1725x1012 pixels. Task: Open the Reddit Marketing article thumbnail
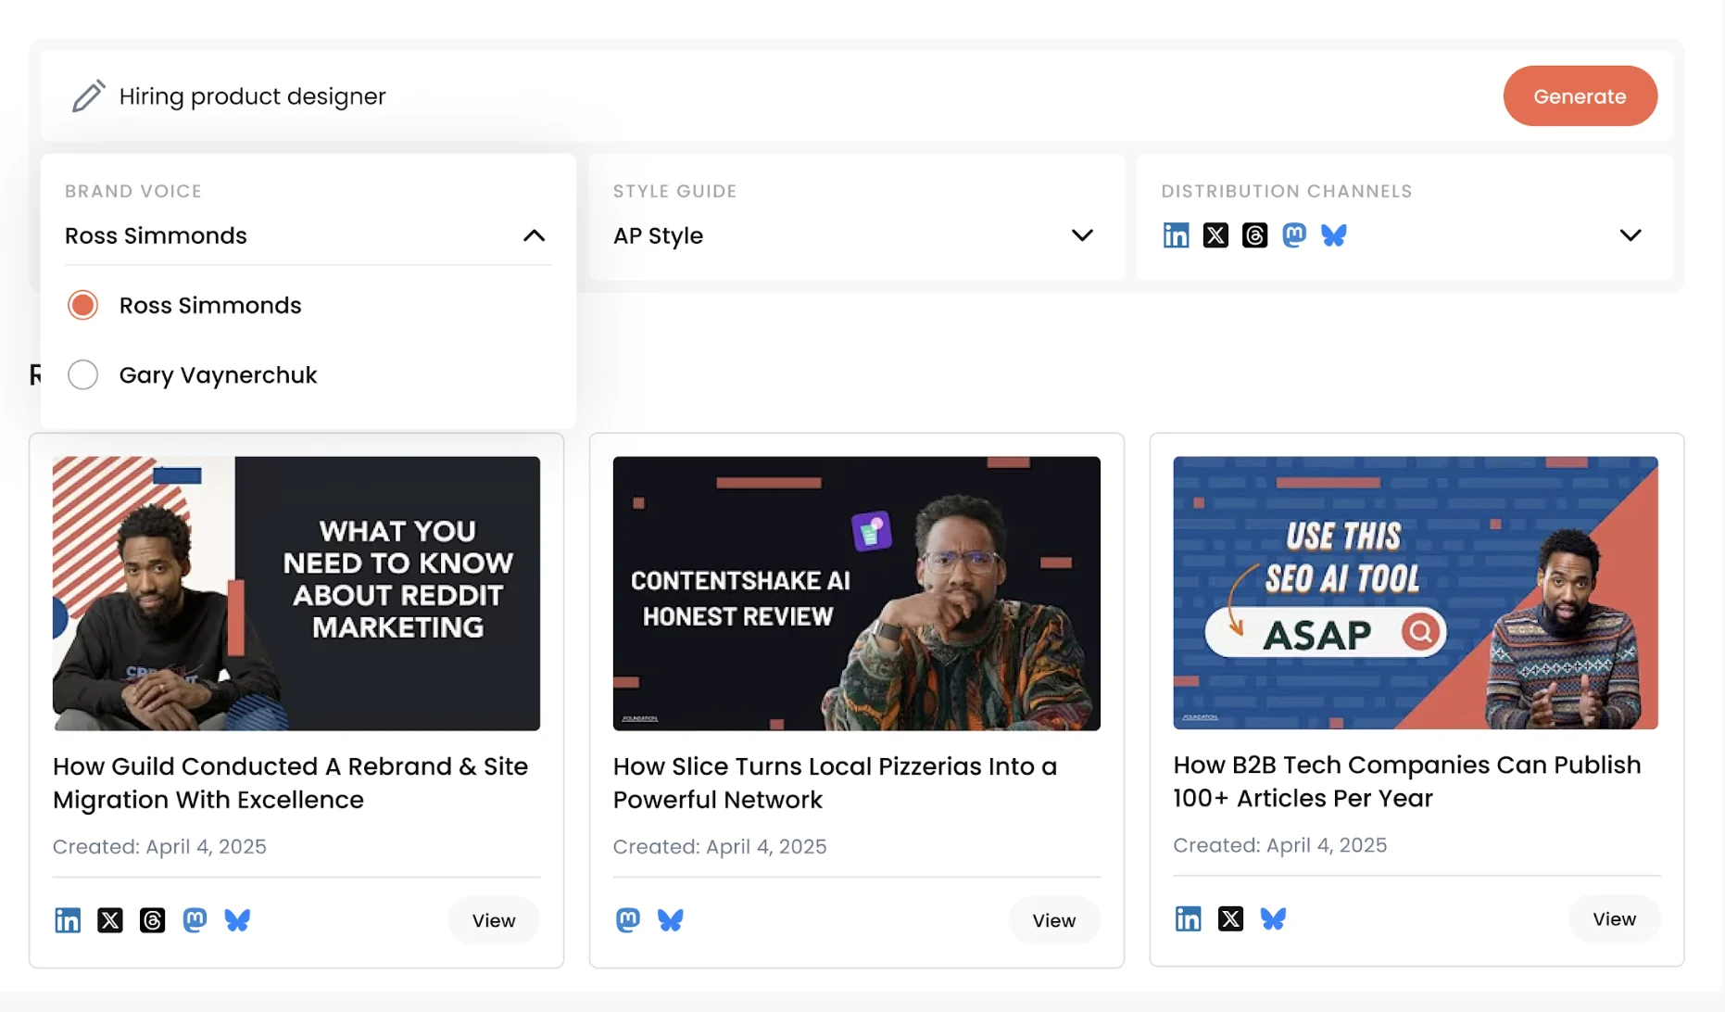coord(296,592)
